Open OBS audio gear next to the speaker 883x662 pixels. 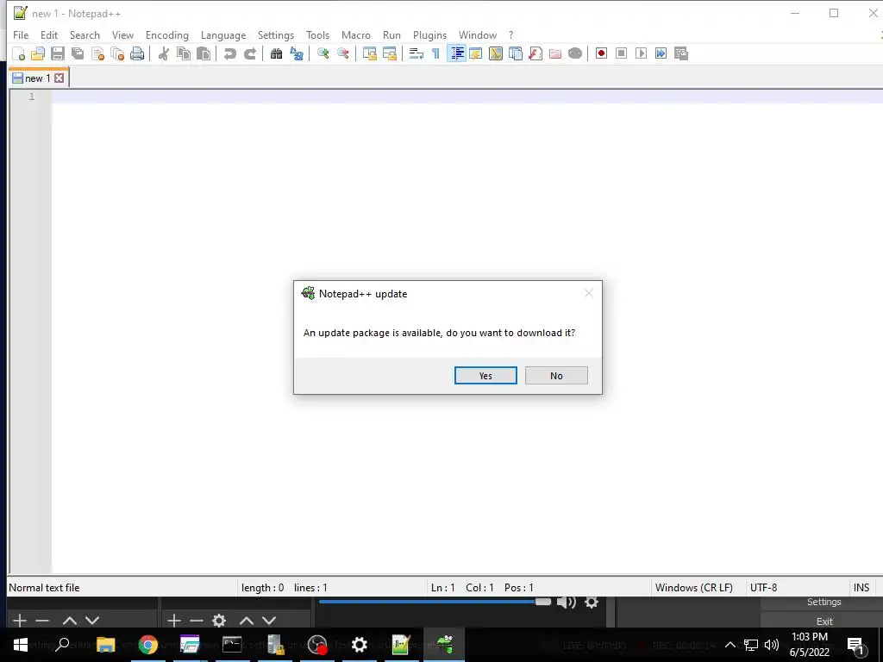pyautogui.click(x=592, y=603)
